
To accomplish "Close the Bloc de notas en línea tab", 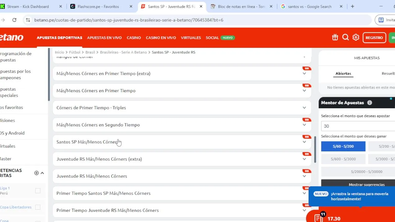I will pos(271,6).
